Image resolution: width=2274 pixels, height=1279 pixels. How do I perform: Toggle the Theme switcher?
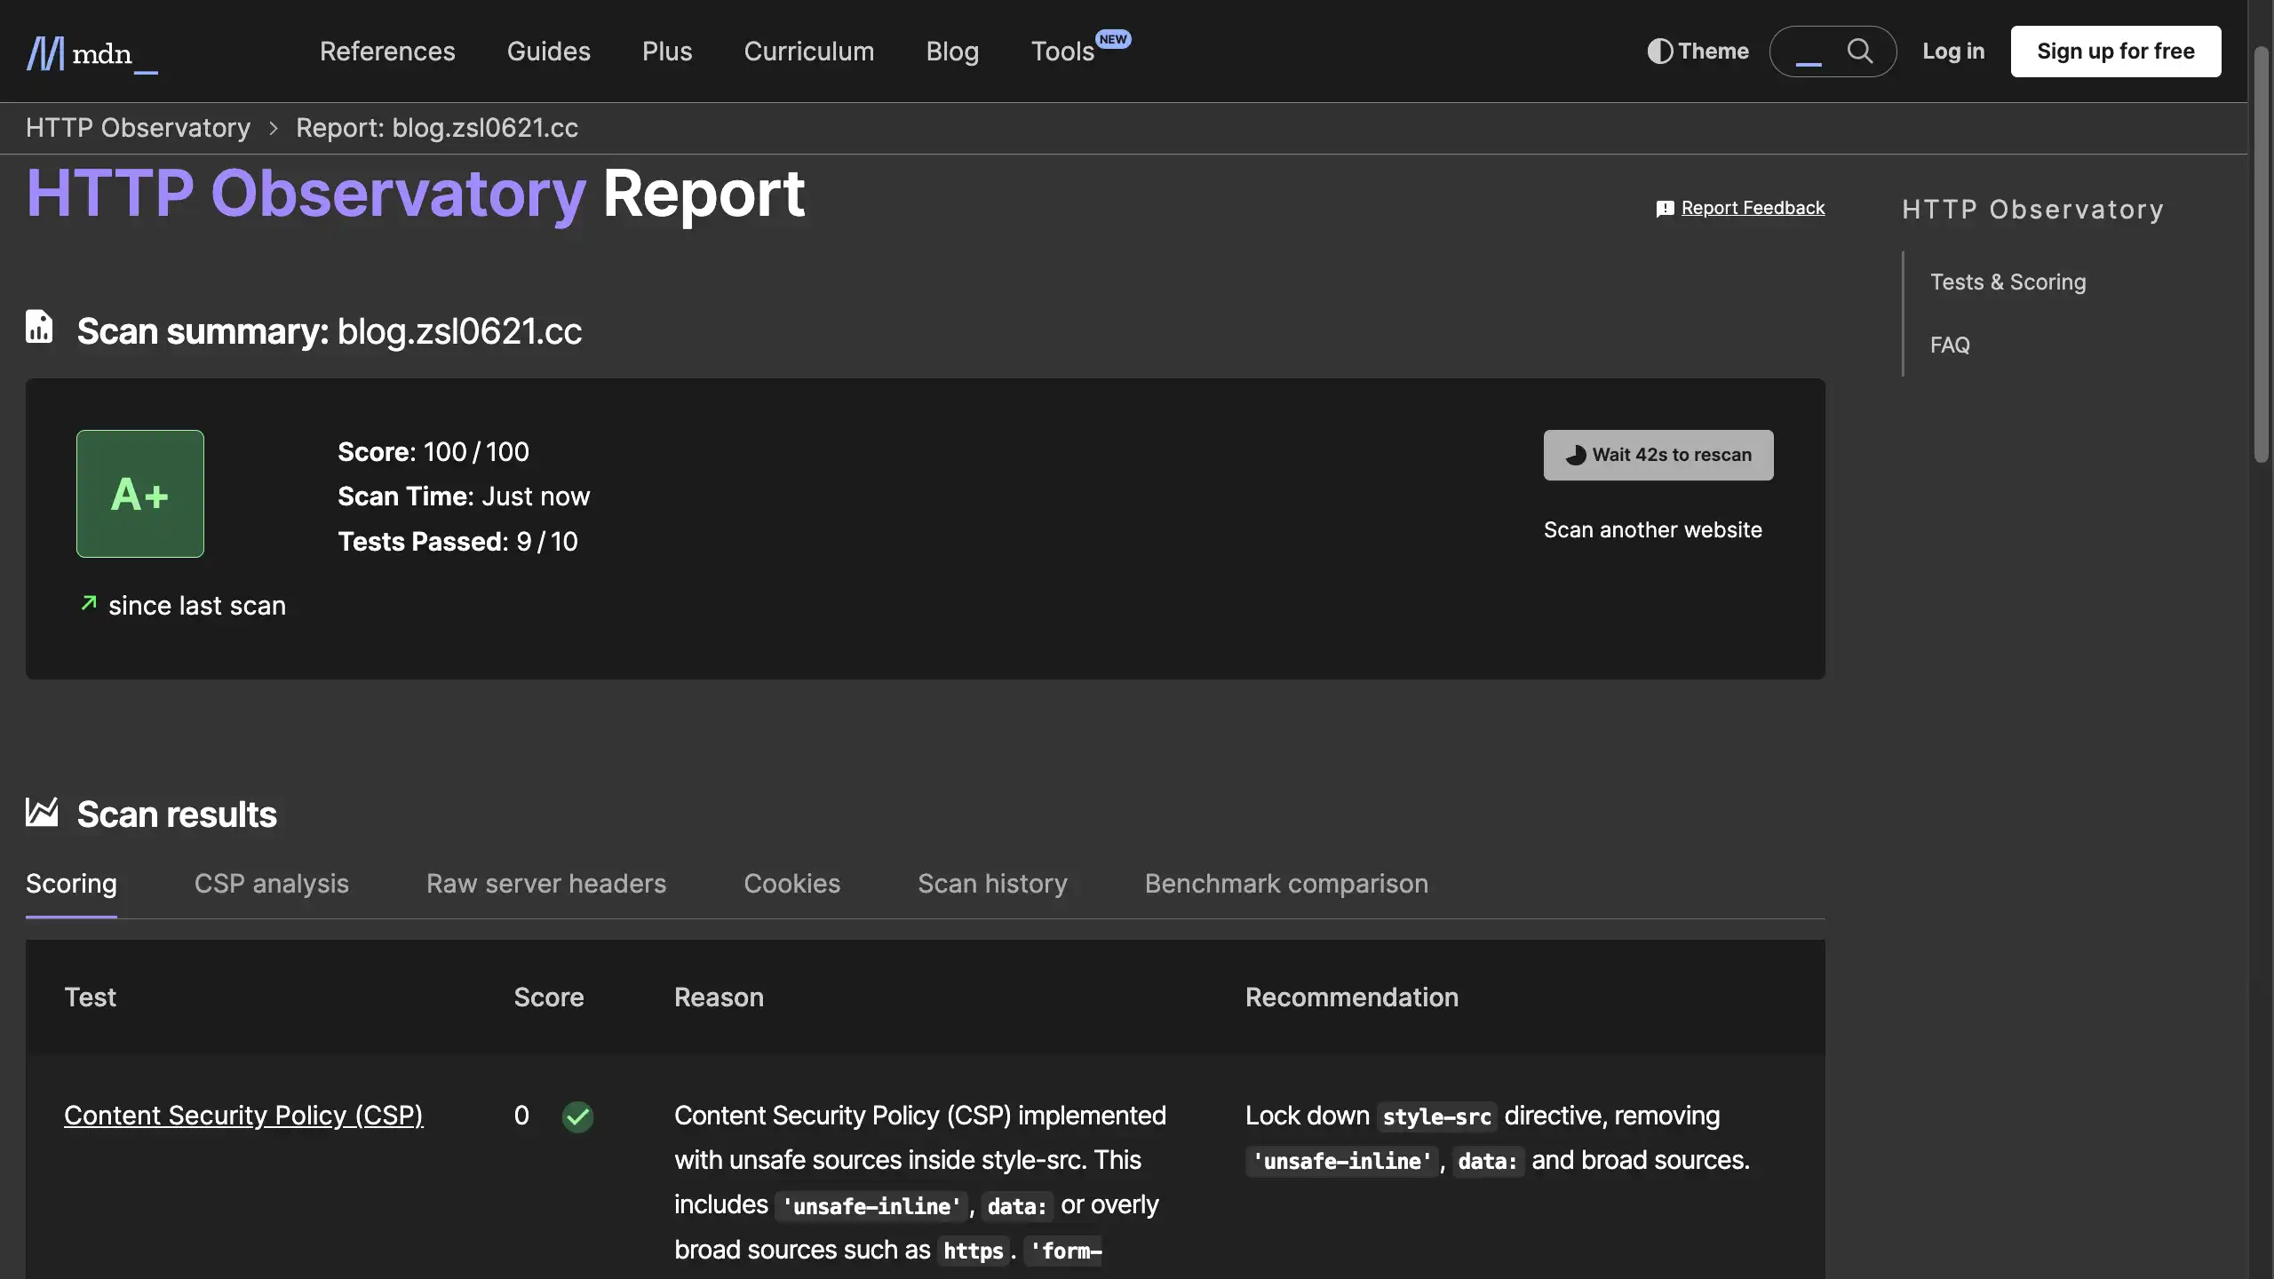(x=1698, y=52)
